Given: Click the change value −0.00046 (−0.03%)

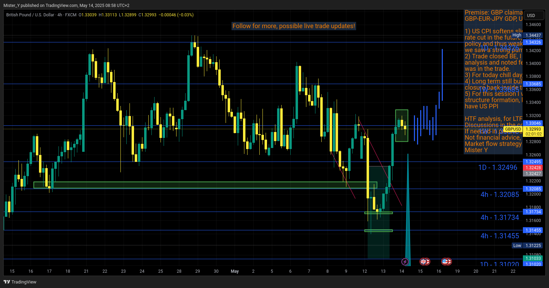Looking at the screenshot, I should (176, 15).
